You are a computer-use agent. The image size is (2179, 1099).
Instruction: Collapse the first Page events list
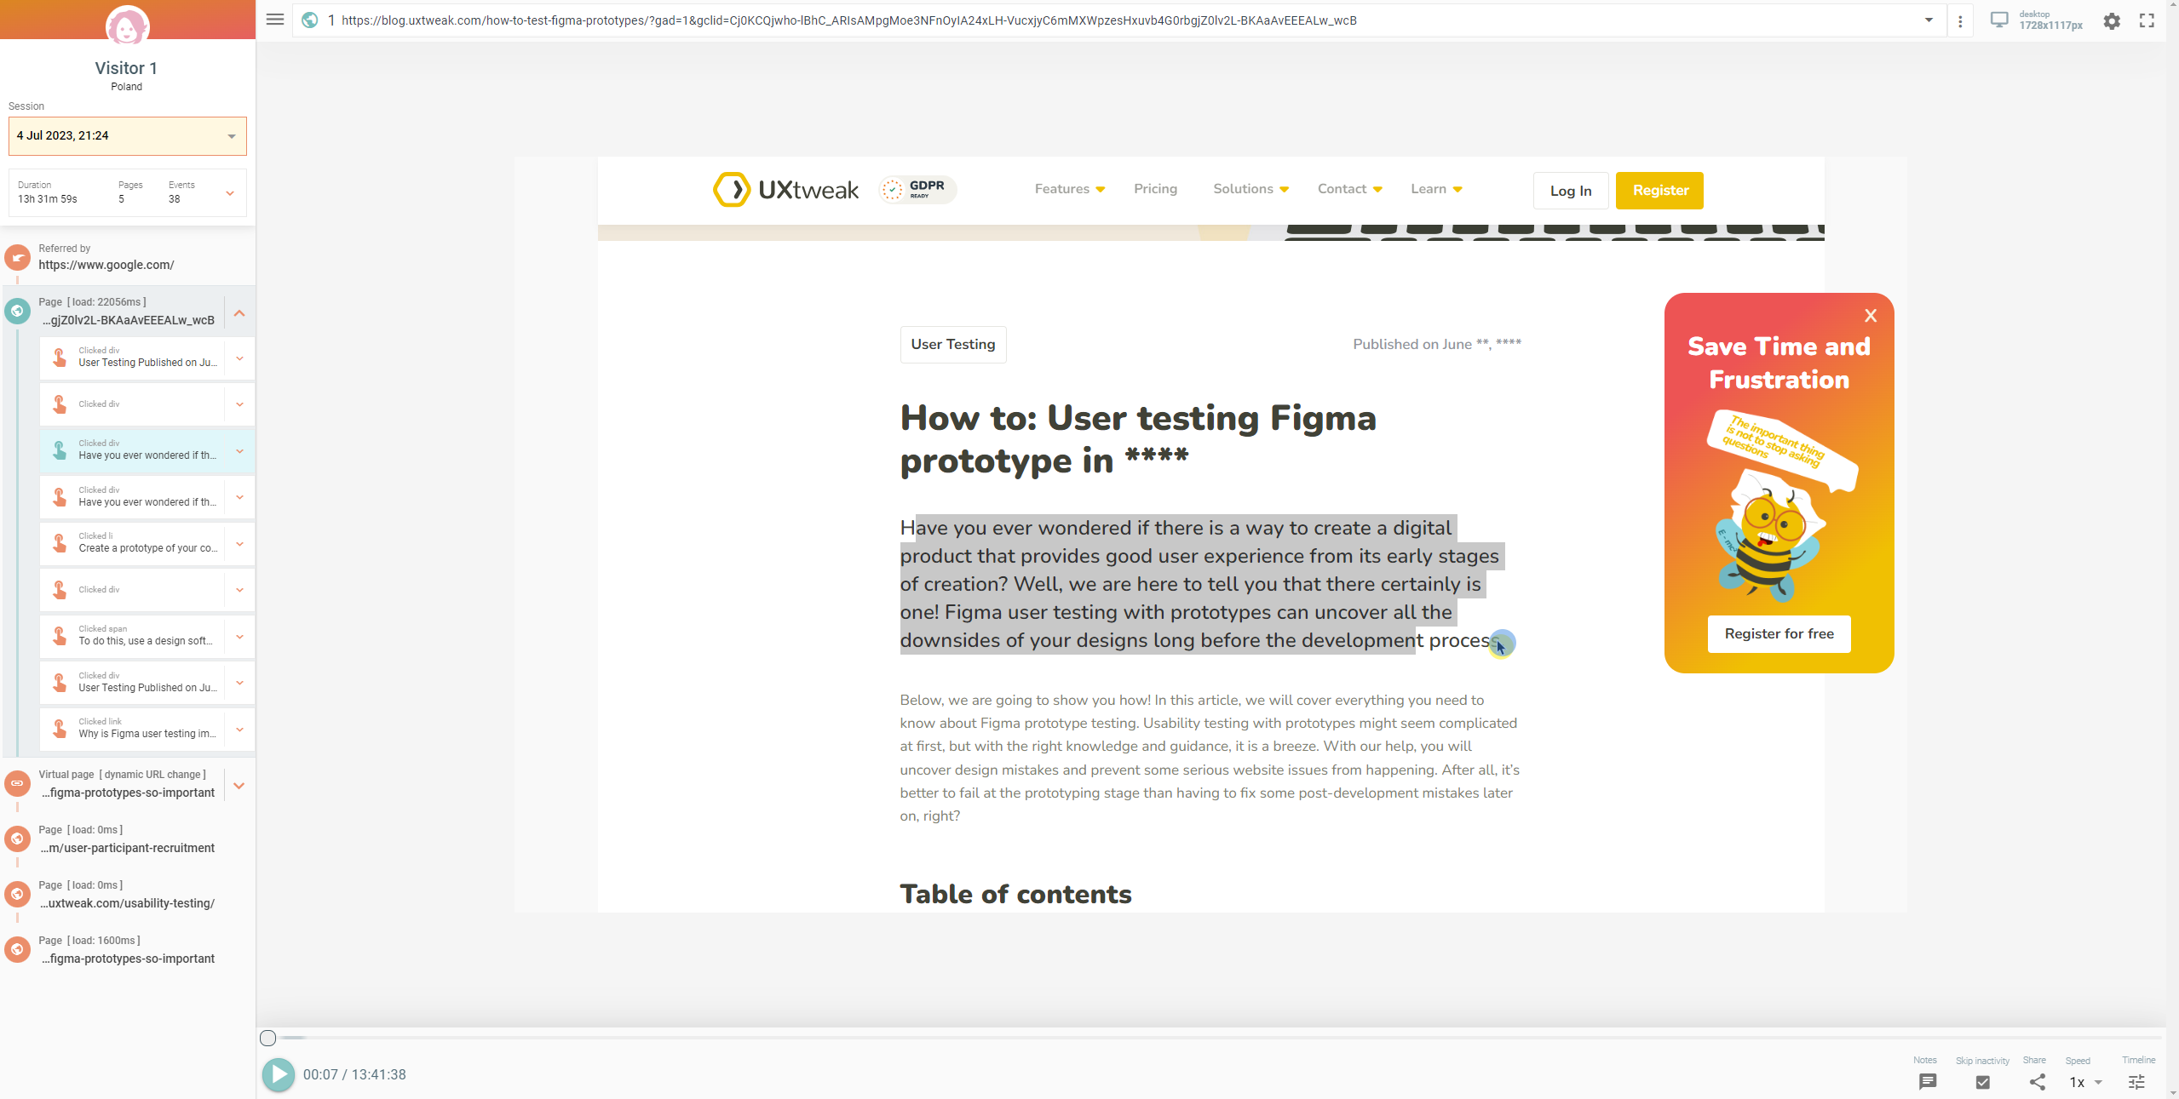click(x=239, y=312)
